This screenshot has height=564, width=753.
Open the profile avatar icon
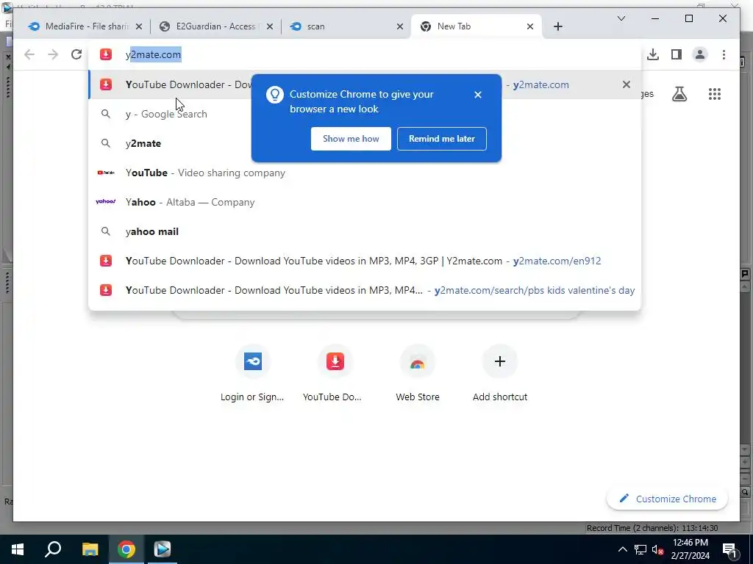700,54
